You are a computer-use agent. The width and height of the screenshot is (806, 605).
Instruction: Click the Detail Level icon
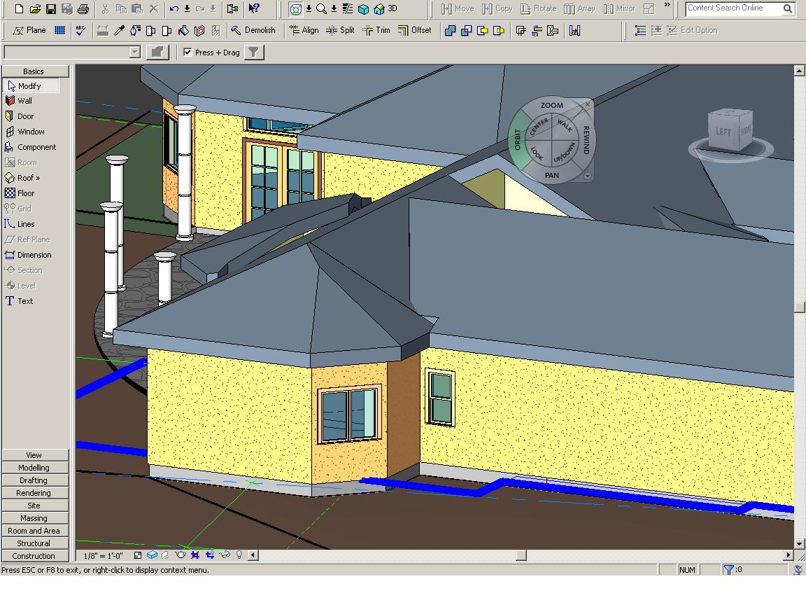click(x=138, y=555)
